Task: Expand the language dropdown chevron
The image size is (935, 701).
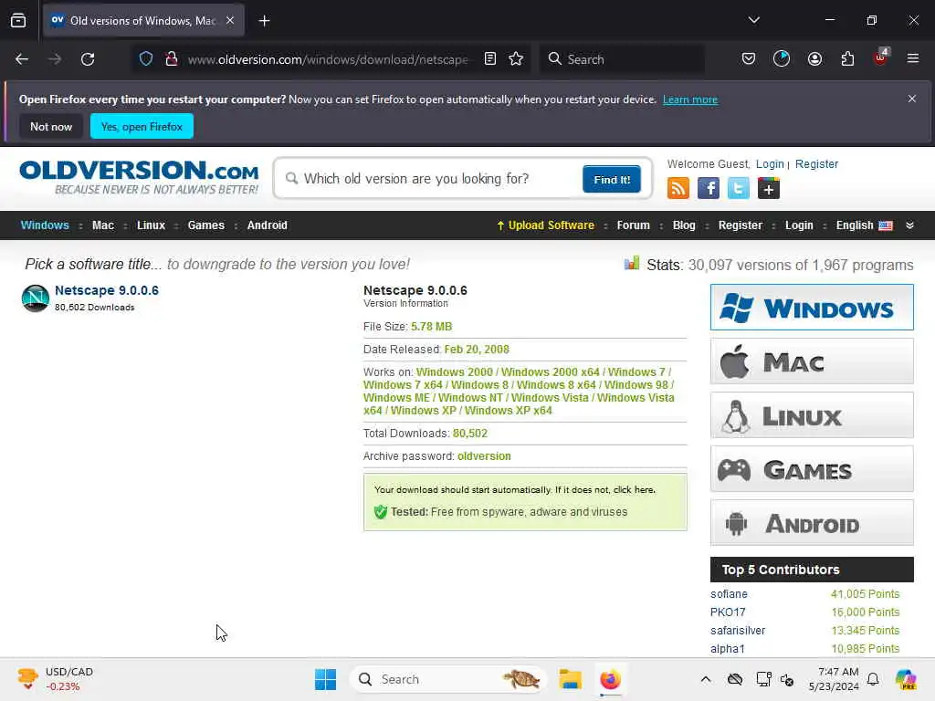Action: pyautogui.click(x=910, y=225)
